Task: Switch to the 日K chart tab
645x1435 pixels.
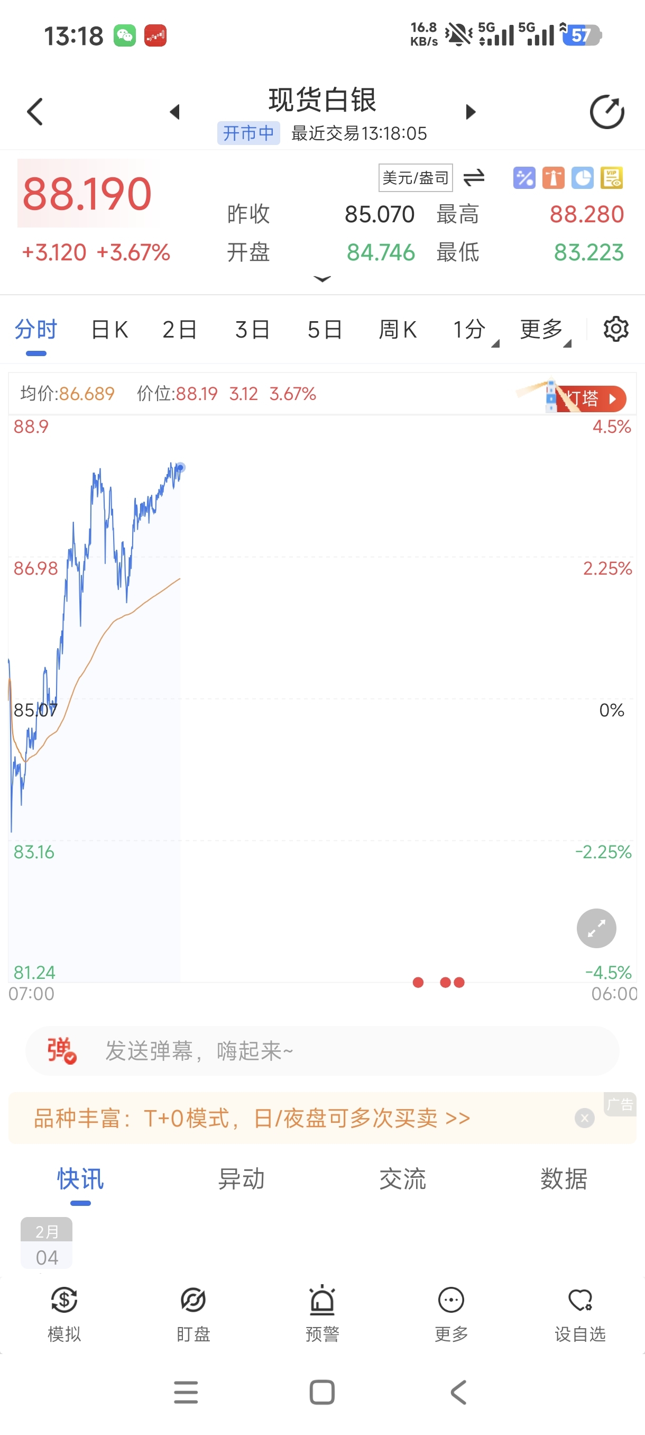Action: 109,330
